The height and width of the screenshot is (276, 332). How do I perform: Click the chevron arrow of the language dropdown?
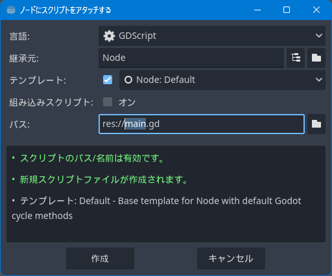pos(319,36)
